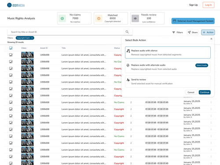Uncheck the sixth table row checkbox
220x165 pixels.
(11, 89)
